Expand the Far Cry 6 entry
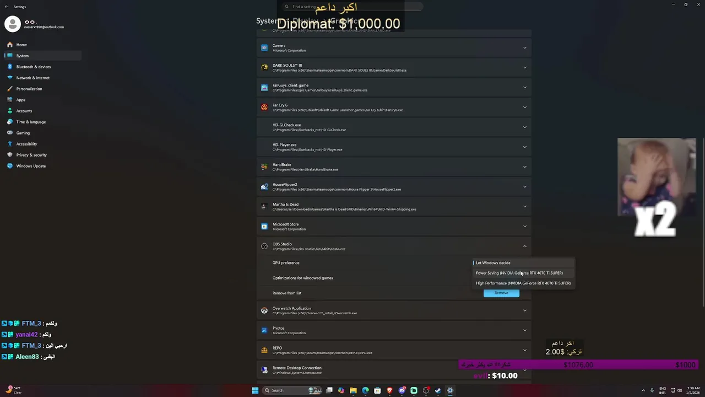Viewport: 705px width, 397px height. [525, 108]
